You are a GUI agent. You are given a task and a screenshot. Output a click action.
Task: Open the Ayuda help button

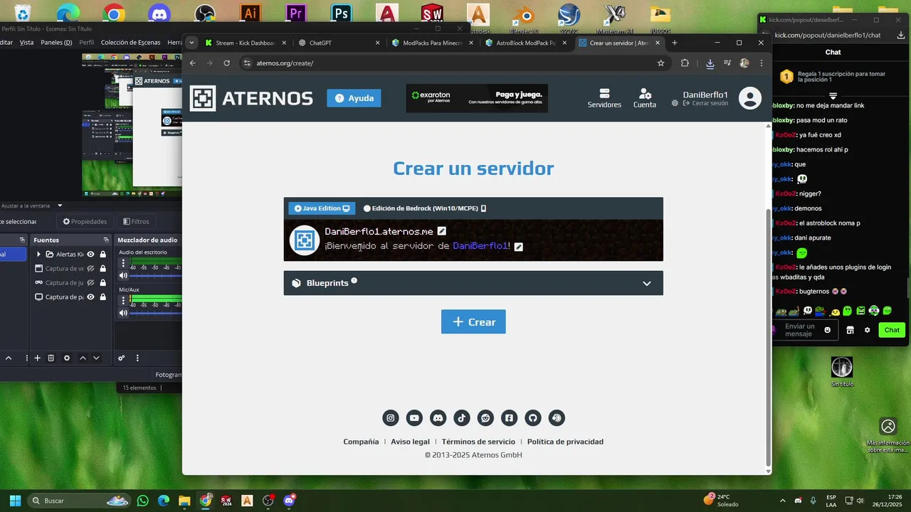point(354,98)
